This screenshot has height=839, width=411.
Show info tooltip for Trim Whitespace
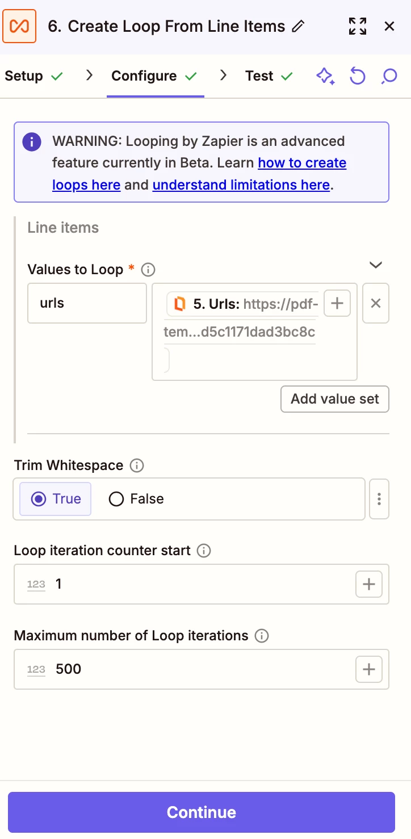(x=137, y=466)
